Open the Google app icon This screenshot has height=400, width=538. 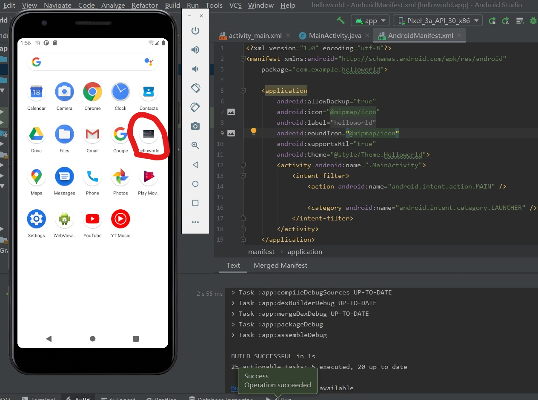tap(120, 134)
